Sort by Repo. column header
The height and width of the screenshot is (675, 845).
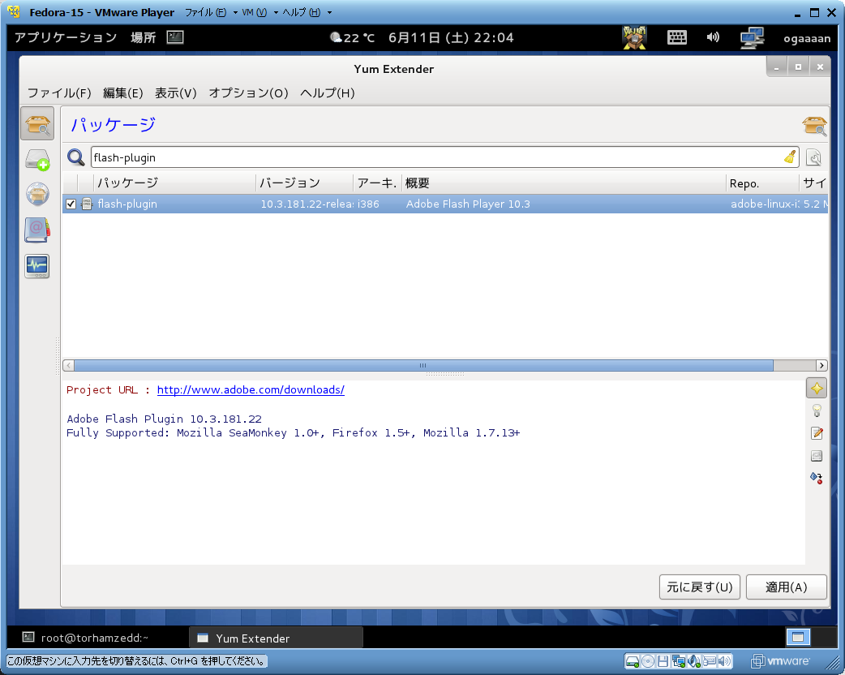click(762, 183)
